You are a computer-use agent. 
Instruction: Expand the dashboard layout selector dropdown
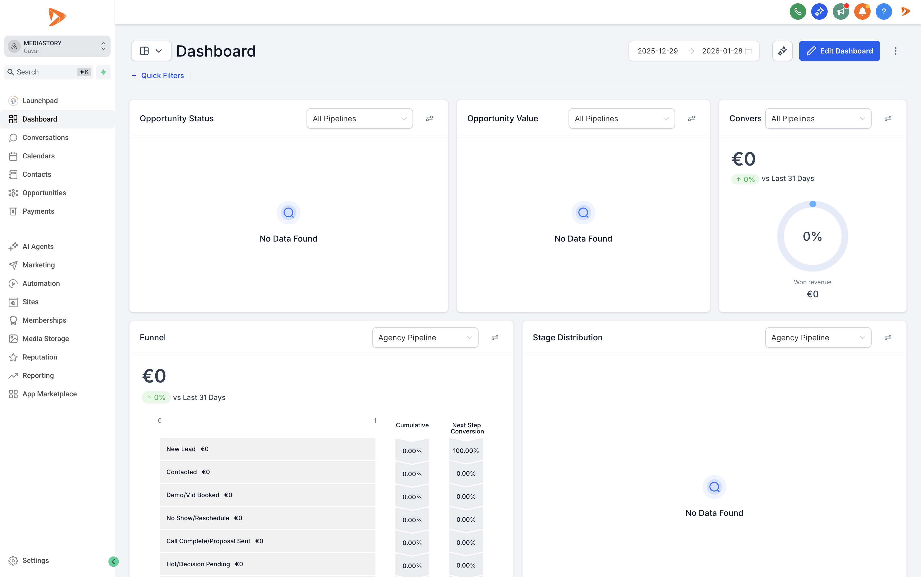(151, 51)
